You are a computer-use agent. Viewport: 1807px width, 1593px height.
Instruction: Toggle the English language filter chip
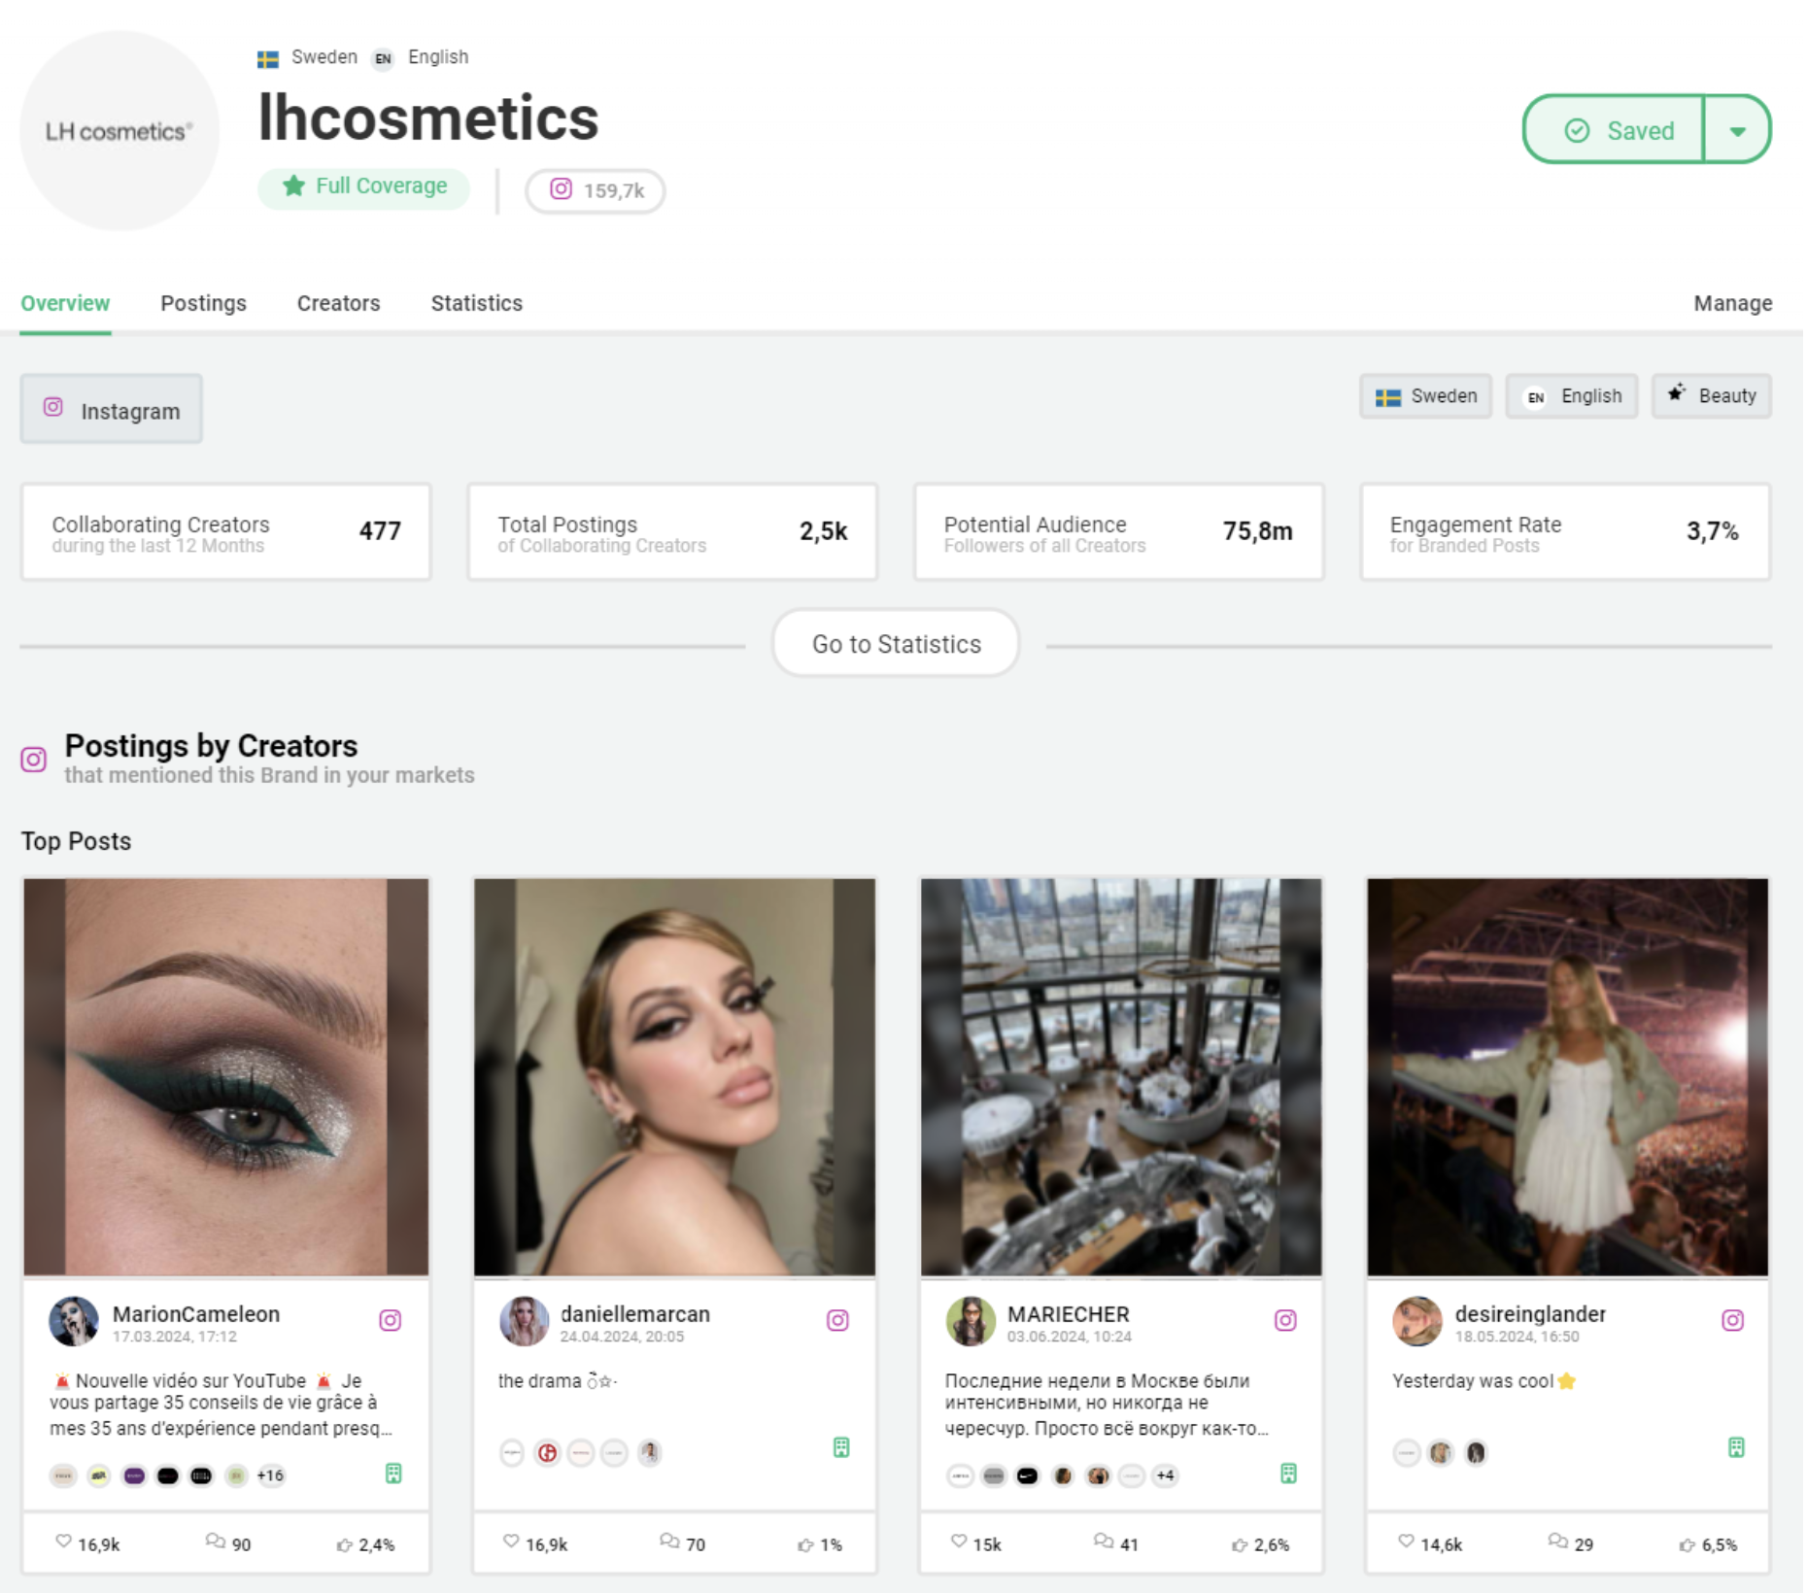pyautogui.click(x=1571, y=396)
